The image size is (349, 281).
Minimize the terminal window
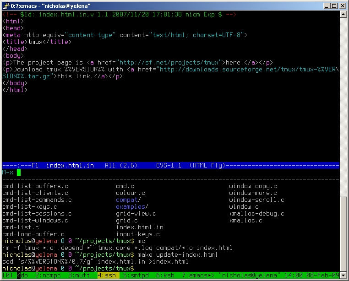click(x=326, y=5)
